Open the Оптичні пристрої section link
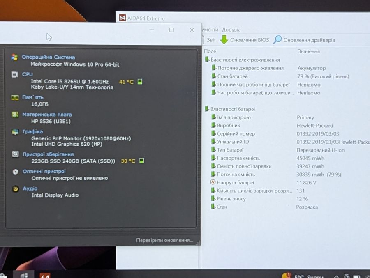The height and width of the screenshot is (278, 370). tap(44, 171)
